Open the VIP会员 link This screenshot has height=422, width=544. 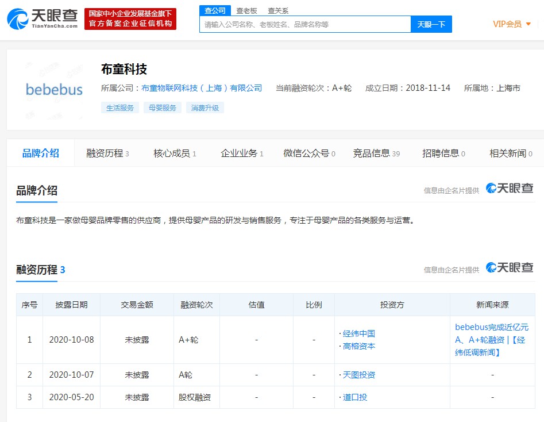click(507, 24)
